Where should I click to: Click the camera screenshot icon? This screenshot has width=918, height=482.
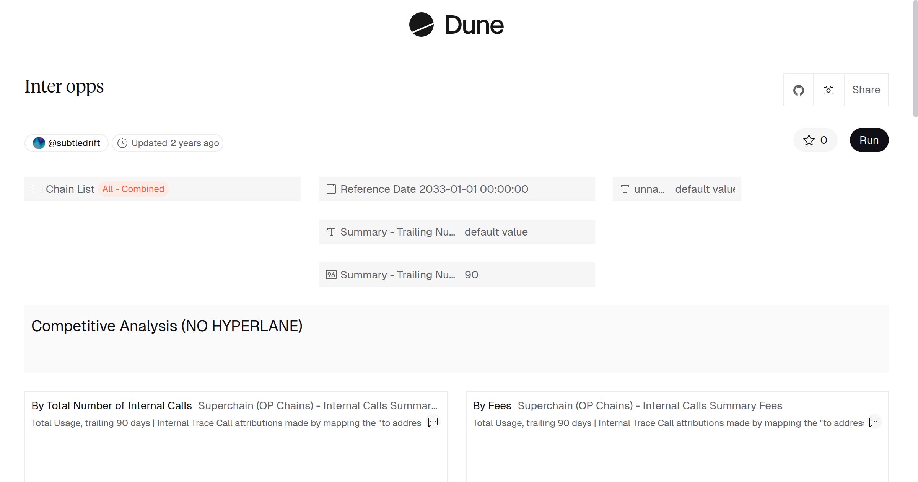pyautogui.click(x=828, y=90)
